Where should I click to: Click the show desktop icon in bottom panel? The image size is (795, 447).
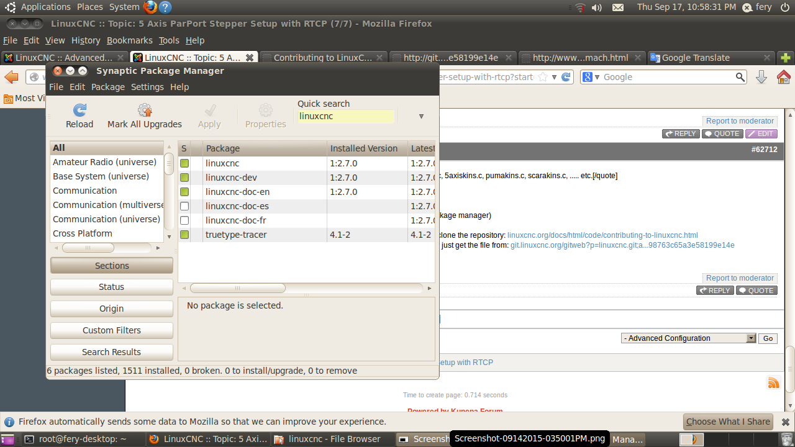[x=8, y=440]
